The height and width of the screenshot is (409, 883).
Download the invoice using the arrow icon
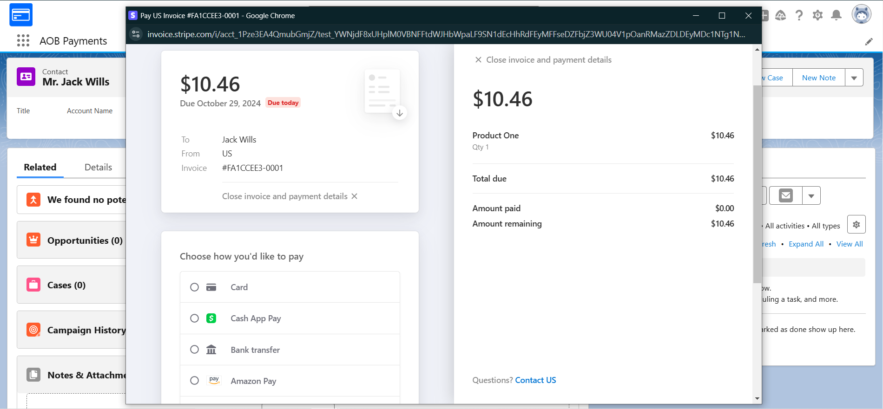point(400,113)
